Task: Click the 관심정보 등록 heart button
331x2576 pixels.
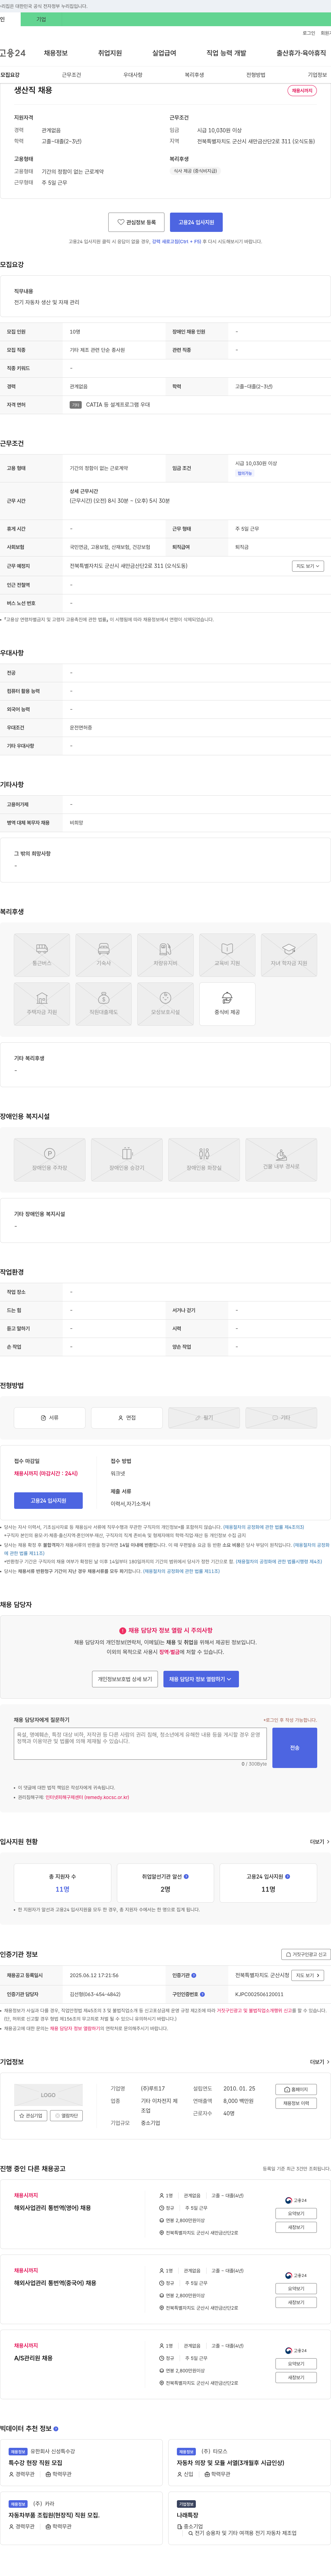Action: 136,222
